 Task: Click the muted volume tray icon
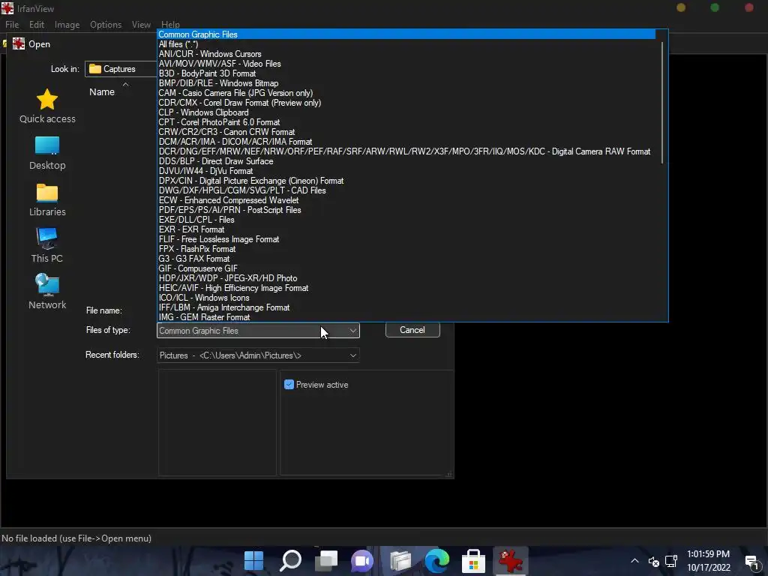pyautogui.click(x=653, y=561)
